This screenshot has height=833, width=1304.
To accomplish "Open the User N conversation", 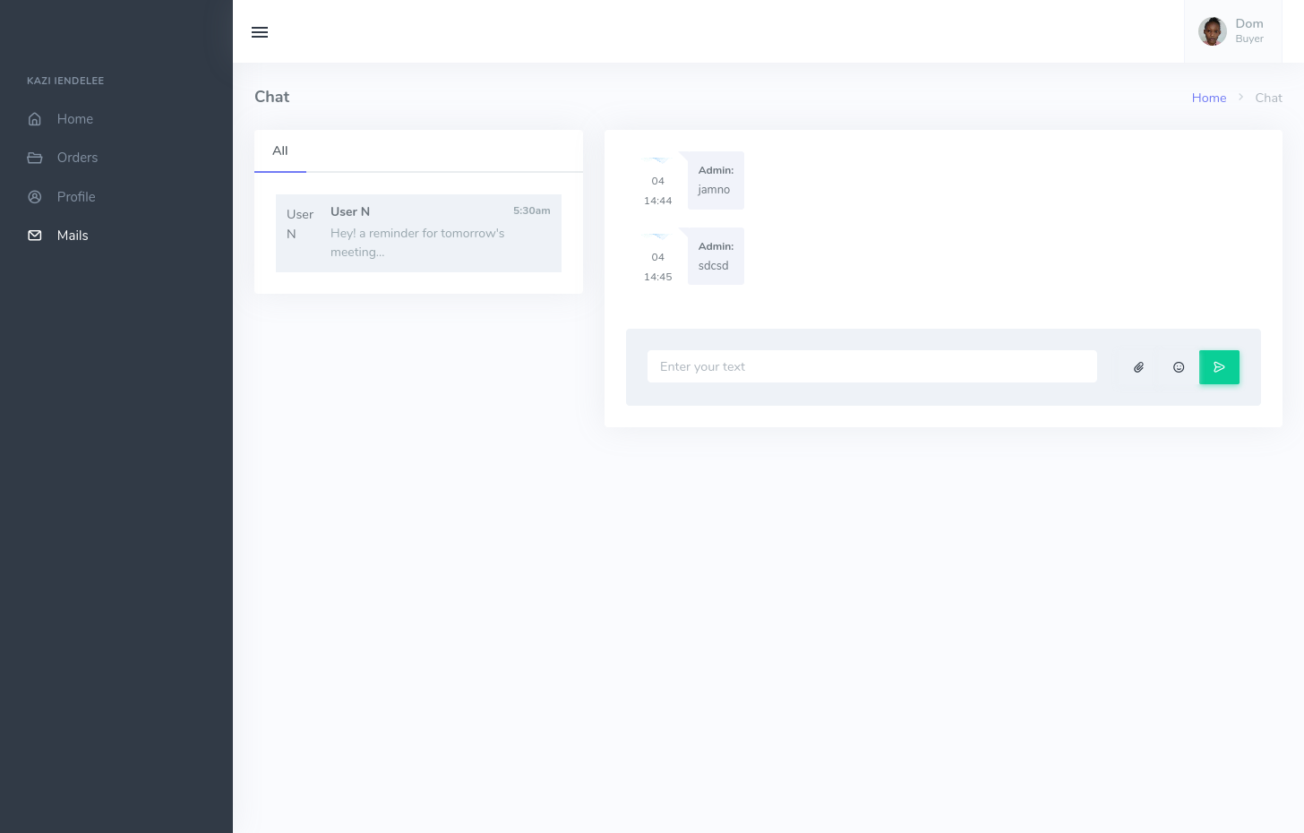I will tap(418, 233).
